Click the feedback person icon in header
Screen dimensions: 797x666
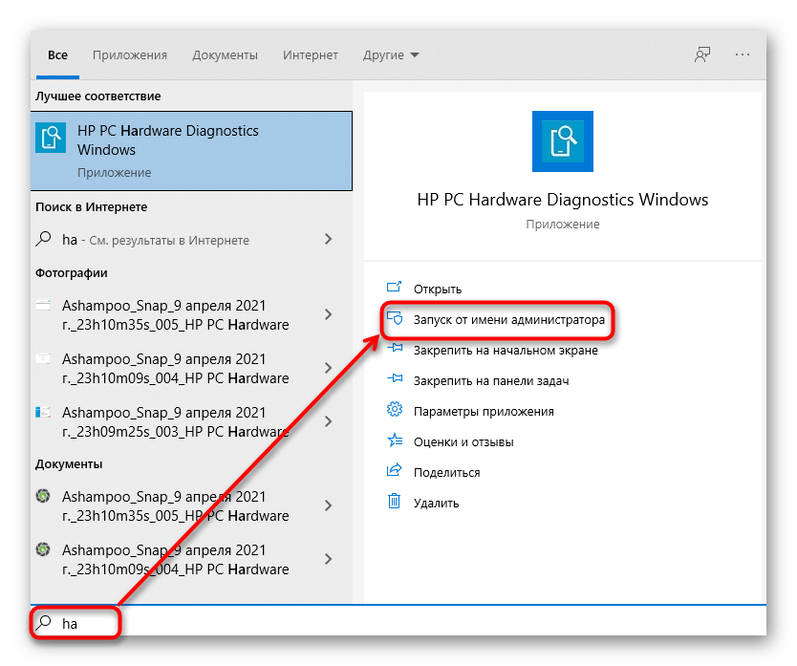702,55
